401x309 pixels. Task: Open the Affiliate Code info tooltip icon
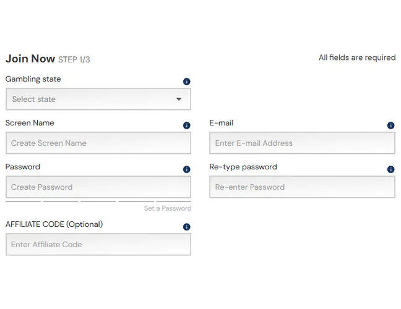[187, 227]
